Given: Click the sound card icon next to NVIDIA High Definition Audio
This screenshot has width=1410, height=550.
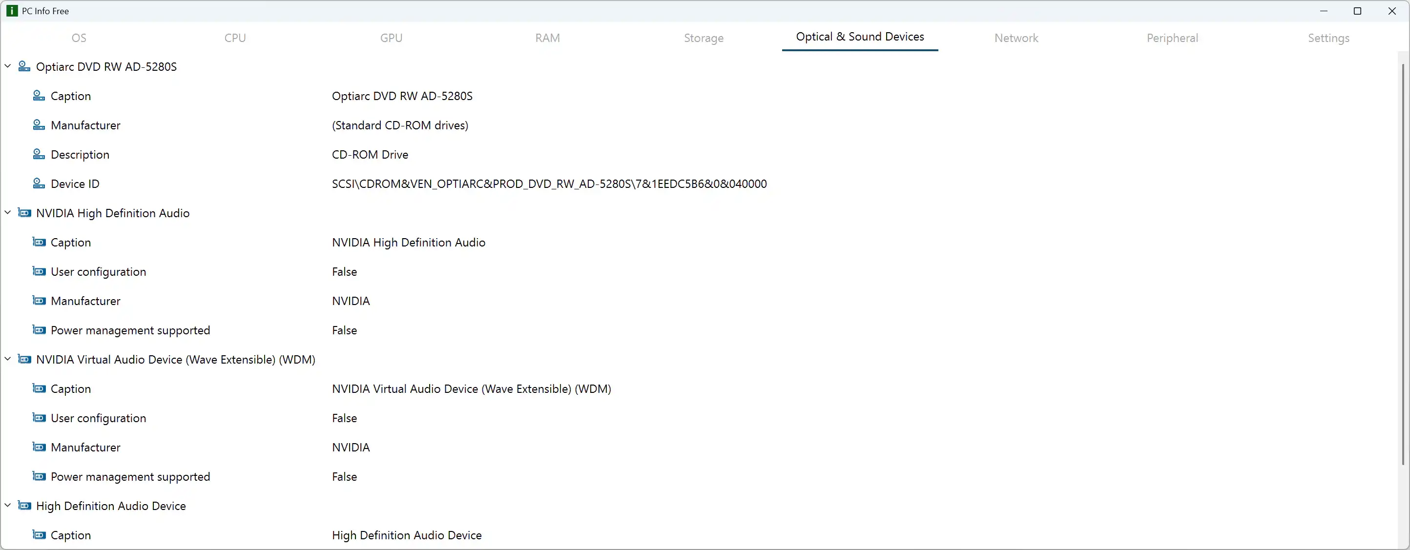Looking at the screenshot, I should pyautogui.click(x=24, y=213).
